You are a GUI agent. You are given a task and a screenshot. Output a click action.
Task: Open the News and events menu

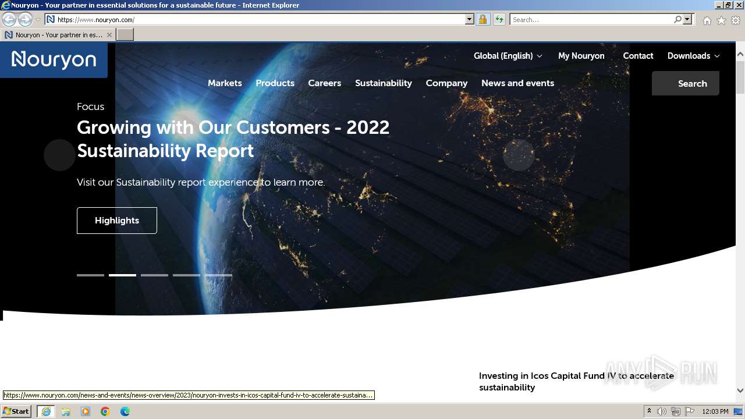(x=517, y=83)
